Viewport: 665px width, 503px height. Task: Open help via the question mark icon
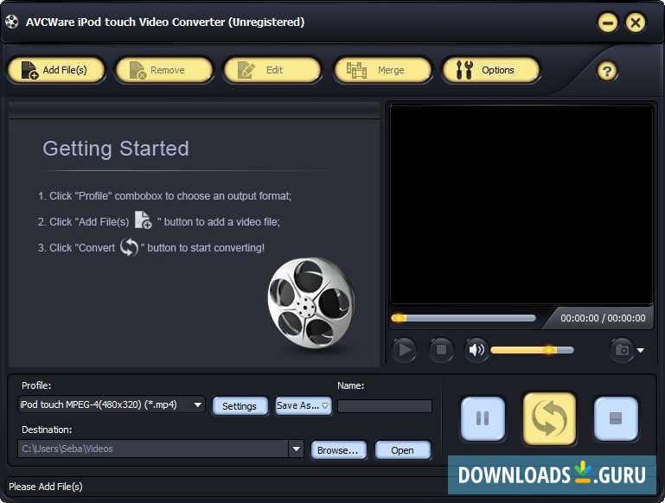click(x=607, y=71)
